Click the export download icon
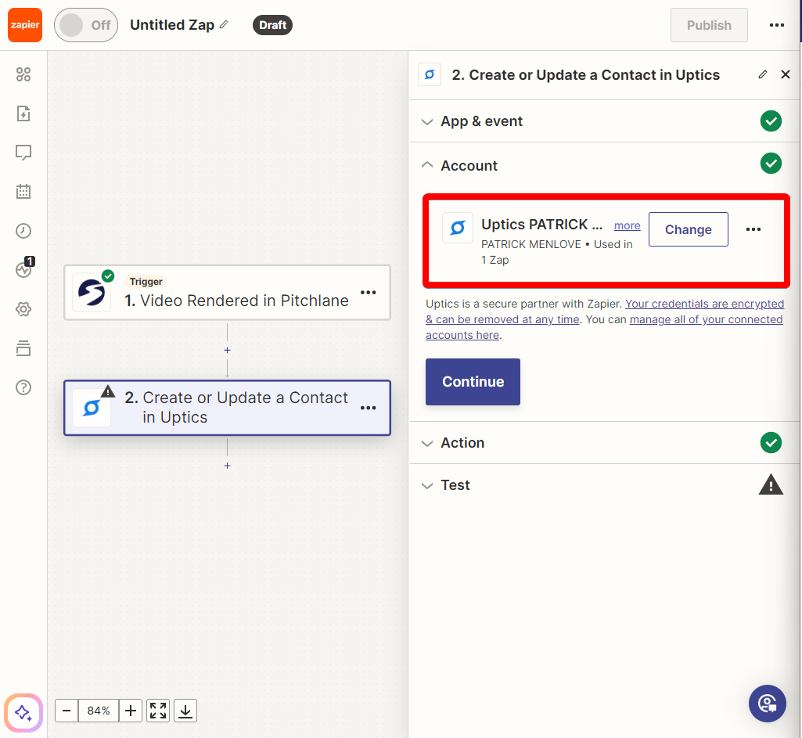Image resolution: width=802 pixels, height=738 pixels. tap(185, 711)
